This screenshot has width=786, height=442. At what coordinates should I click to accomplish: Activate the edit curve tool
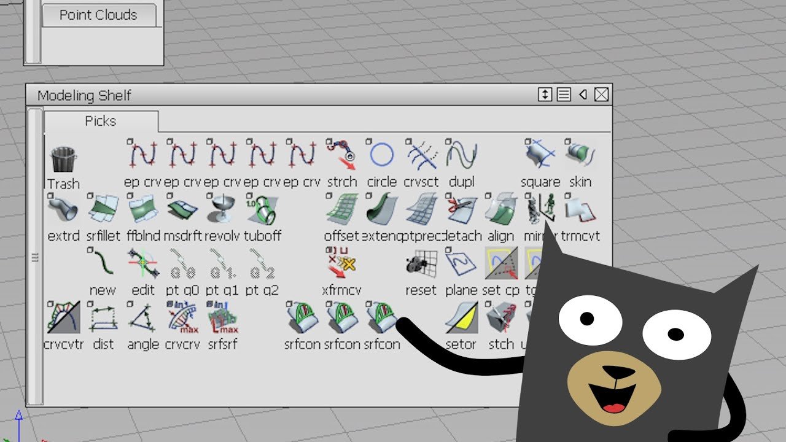(x=143, y=263)
